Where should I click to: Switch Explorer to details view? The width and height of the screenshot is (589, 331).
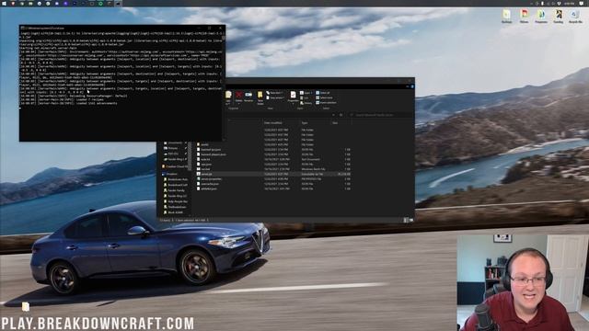[x=406, y=221]
